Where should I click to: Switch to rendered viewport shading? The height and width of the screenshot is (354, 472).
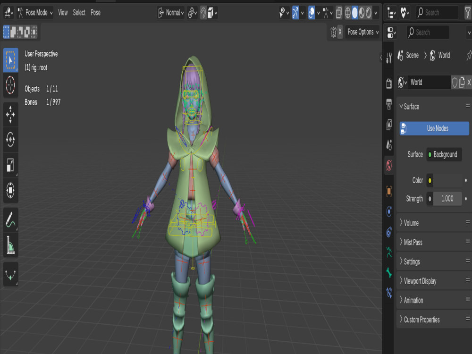pyautogui.click(x=369, y=13)
